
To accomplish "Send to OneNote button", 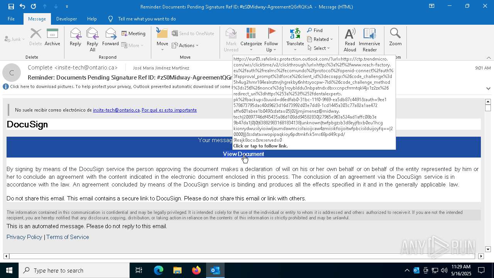I will 193,34.
